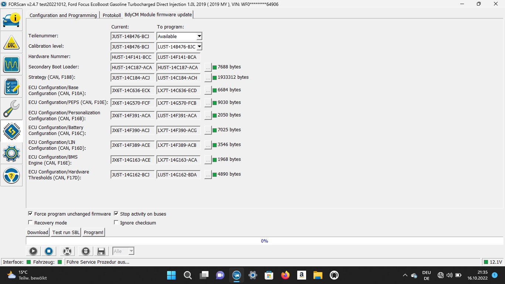505x284 pixels.
Task: Click the round play button in bottom toolbar
Action: (33, 251)
